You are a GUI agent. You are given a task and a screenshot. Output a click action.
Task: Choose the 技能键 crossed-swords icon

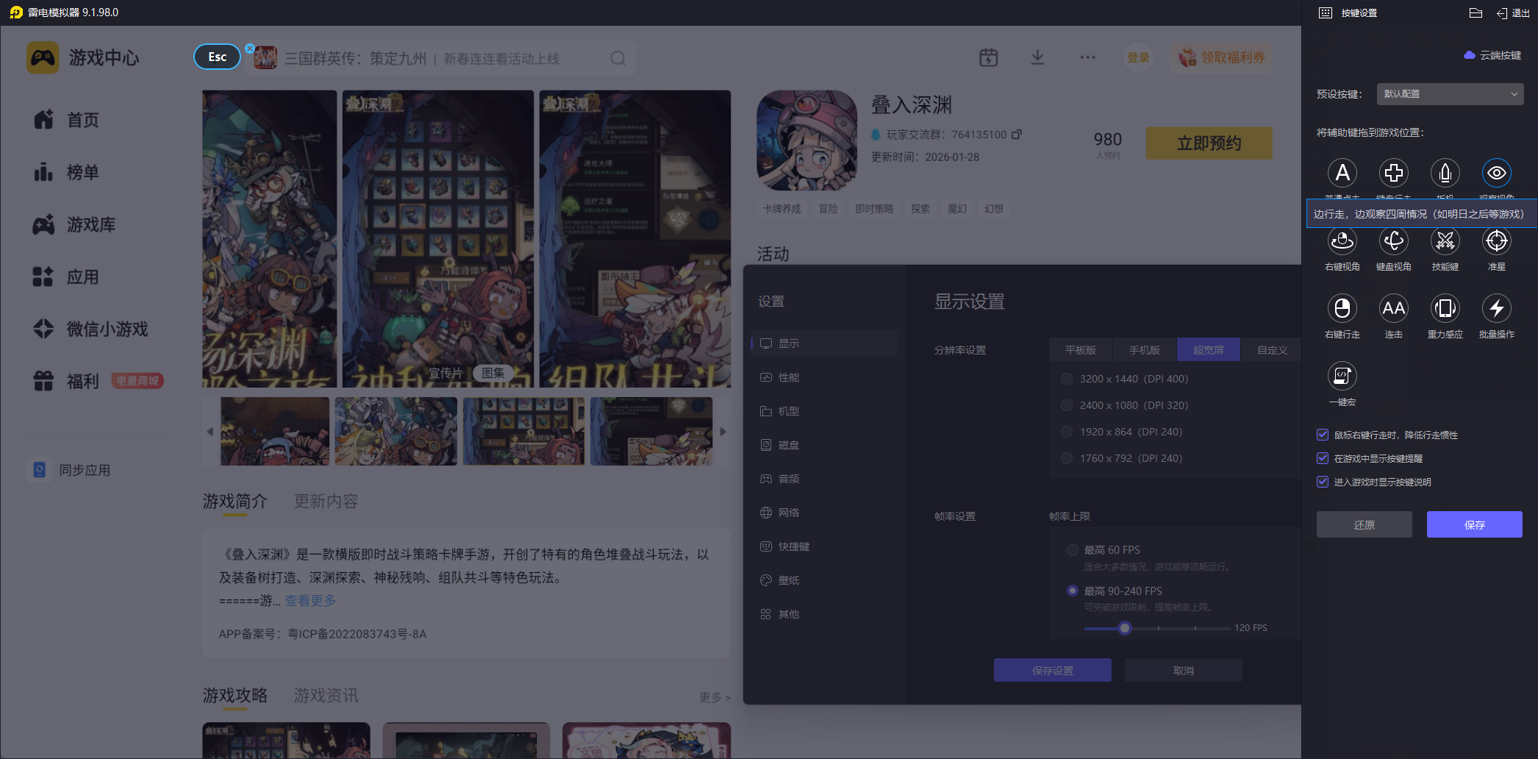(x=1445, y=240)
